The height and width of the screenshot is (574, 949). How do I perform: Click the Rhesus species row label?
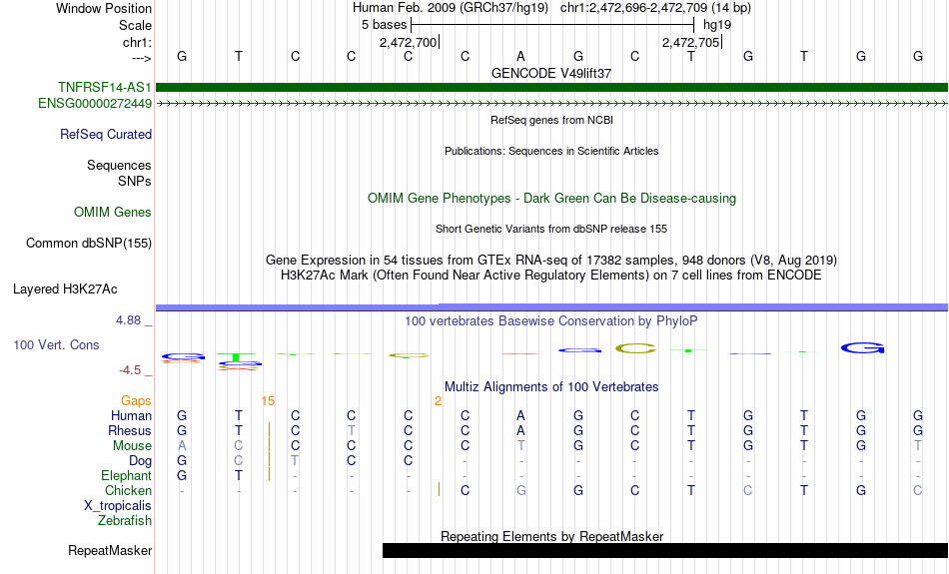(x=130, y=430)
